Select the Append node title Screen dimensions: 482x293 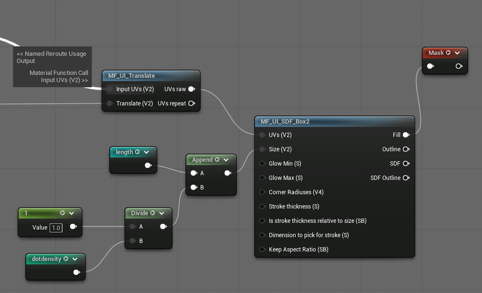pyautogui.click(x=202, y=160)
